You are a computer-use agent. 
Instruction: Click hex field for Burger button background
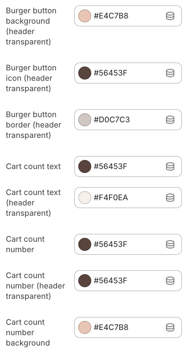click(x=111, y=16)
